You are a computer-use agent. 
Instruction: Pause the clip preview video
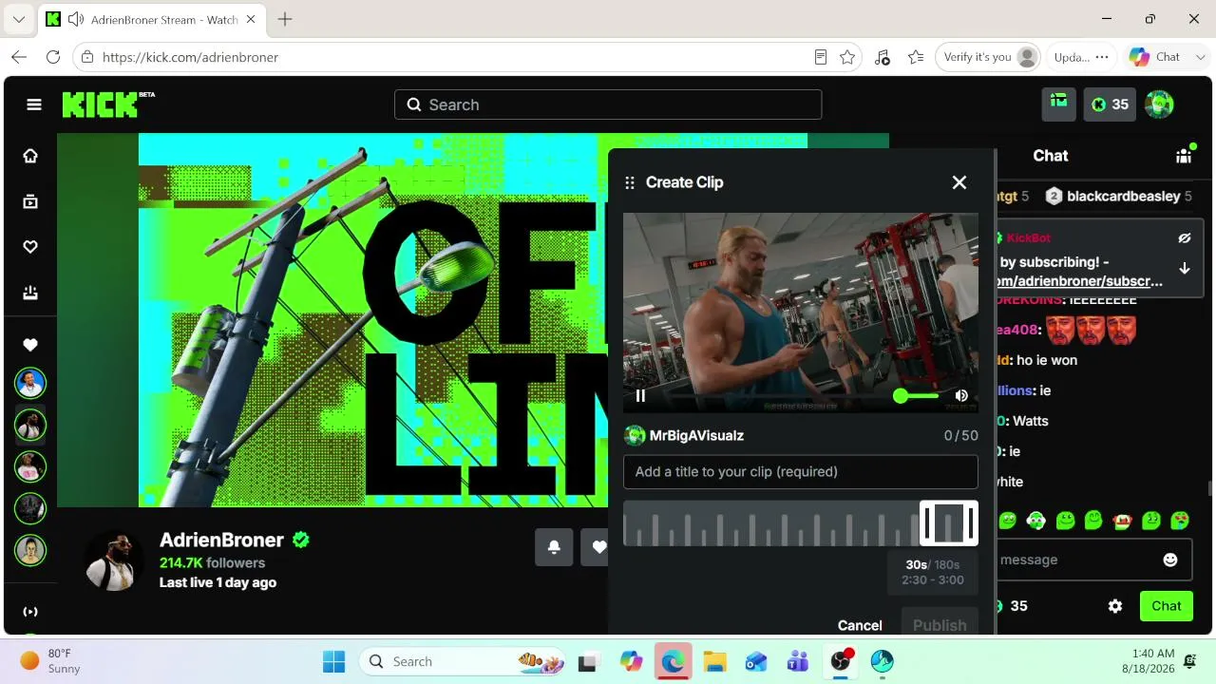(x=640, y=396)
